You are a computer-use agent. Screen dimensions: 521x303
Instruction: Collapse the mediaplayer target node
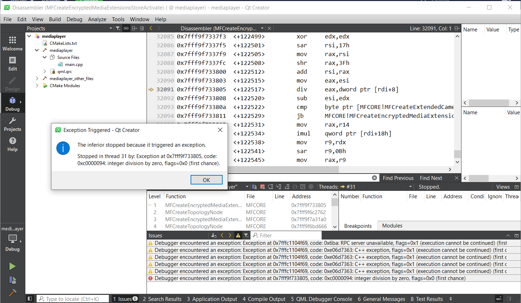(x=37, y=50)
